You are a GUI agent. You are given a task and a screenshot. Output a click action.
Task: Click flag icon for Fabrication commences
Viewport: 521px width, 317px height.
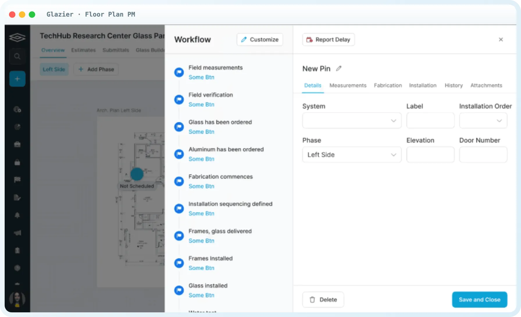[179, 181]
